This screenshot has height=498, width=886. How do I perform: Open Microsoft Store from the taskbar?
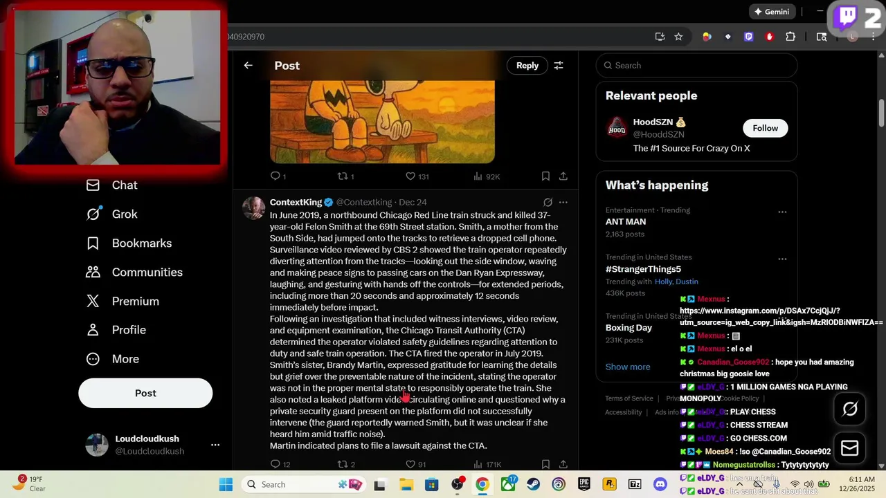coord(431,484)
